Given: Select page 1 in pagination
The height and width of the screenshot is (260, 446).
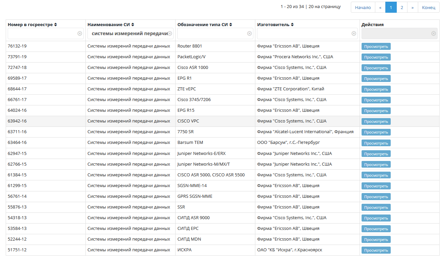Looking at the screenshot, I should [391, 7].
